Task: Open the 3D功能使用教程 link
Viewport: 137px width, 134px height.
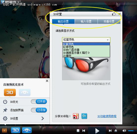Action: (107, 116)
